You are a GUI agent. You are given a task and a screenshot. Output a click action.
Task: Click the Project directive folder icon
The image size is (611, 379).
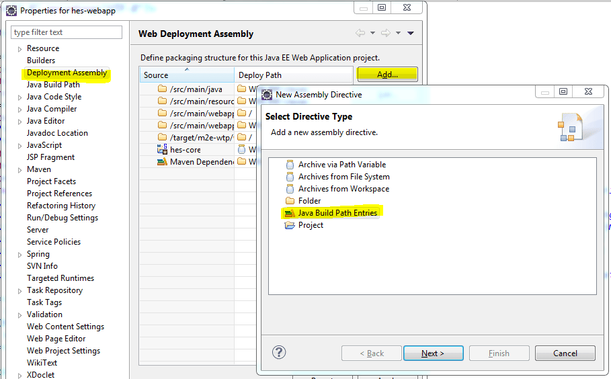pos(290,225)
